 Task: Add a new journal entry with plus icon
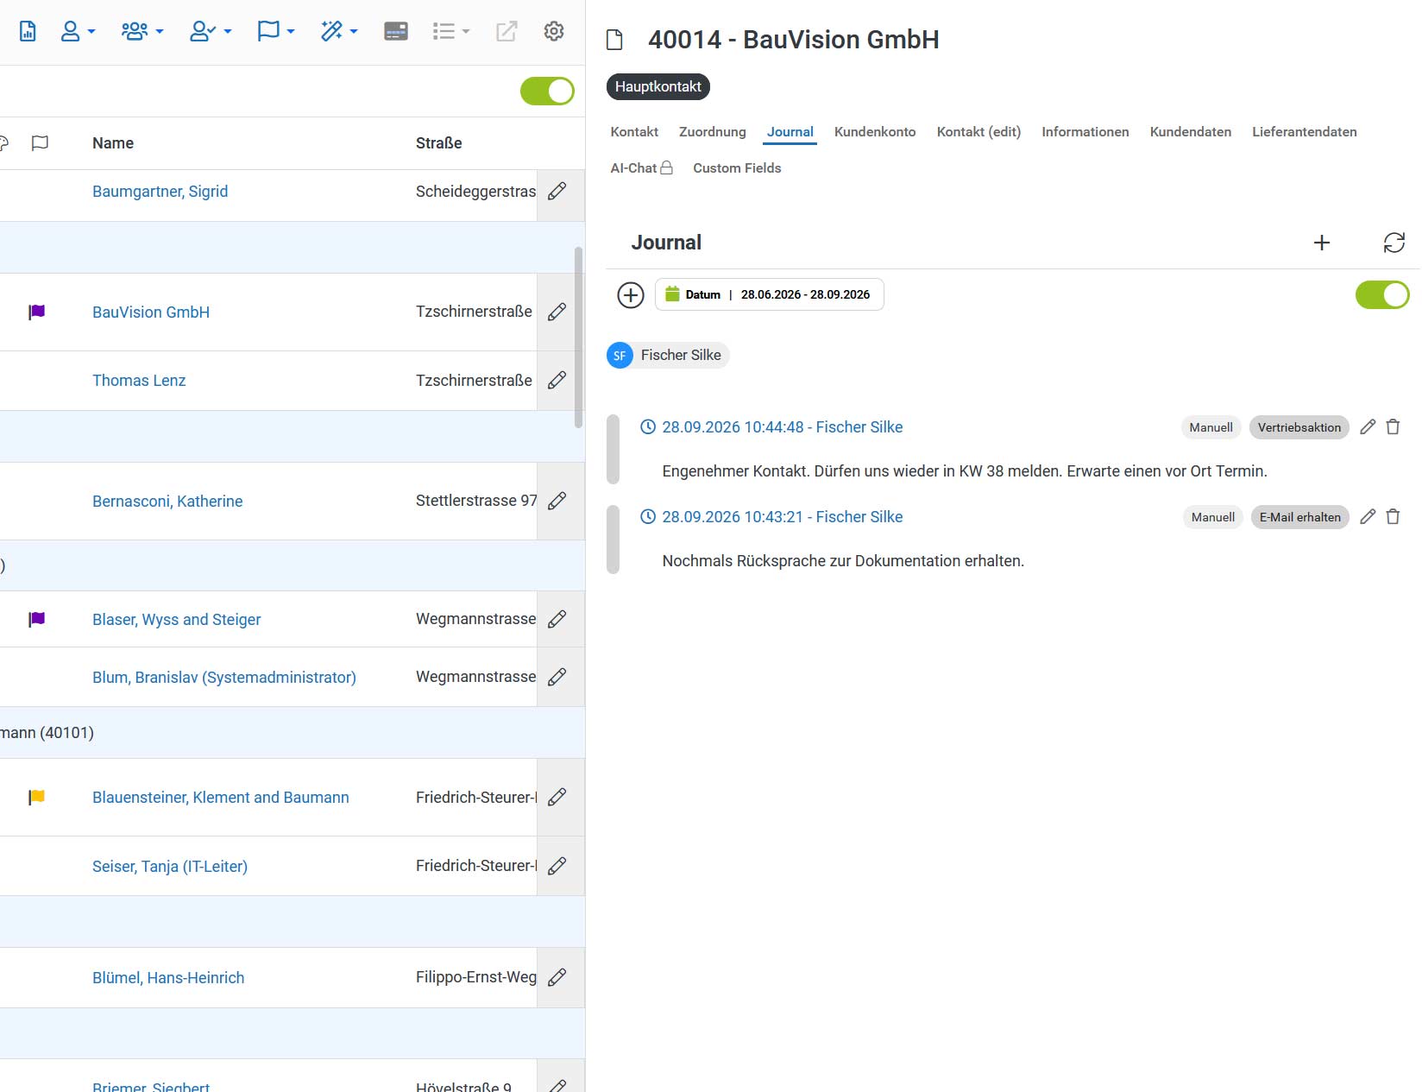tap(1321, 243)
